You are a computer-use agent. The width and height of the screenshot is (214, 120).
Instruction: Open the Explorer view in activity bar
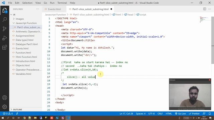4,10
